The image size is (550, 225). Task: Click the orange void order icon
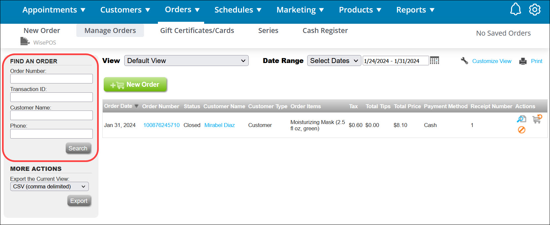522,130
